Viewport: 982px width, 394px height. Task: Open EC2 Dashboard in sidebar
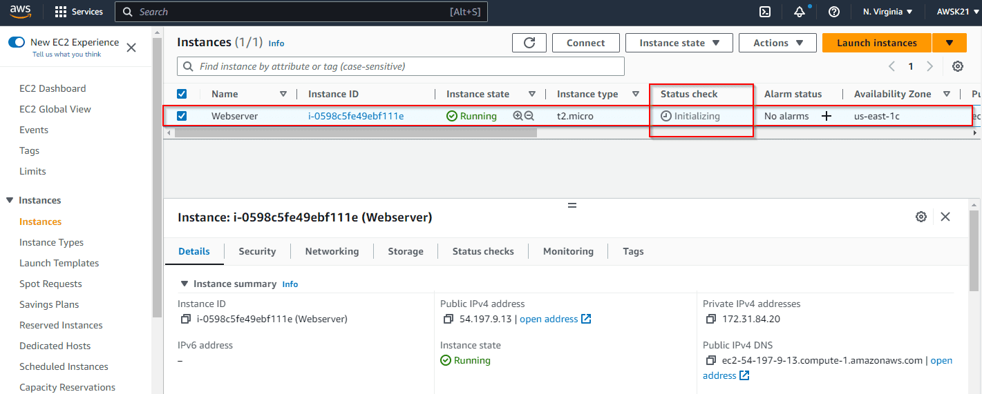click(53, 88)
